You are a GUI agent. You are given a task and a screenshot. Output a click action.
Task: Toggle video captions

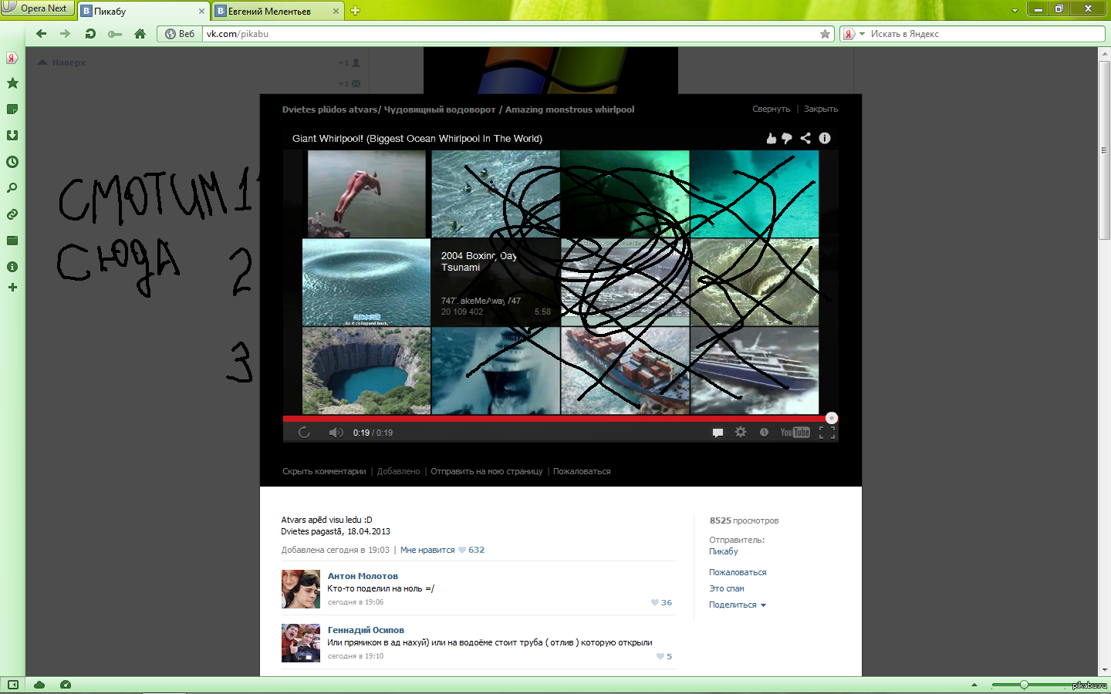pos(718,433)
